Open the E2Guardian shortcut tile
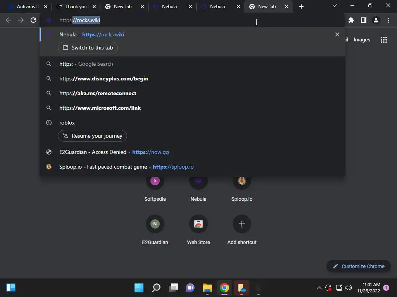 [155, 230]
